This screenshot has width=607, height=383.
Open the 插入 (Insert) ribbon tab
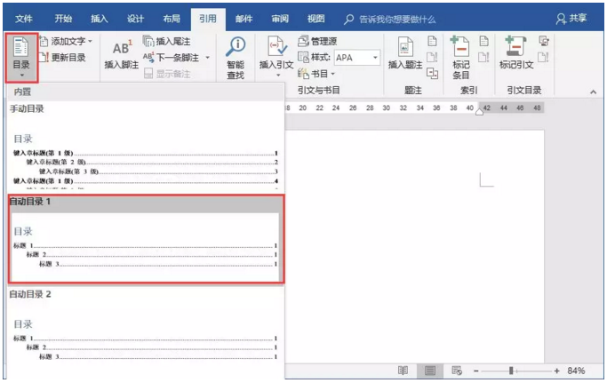[100, 18]
